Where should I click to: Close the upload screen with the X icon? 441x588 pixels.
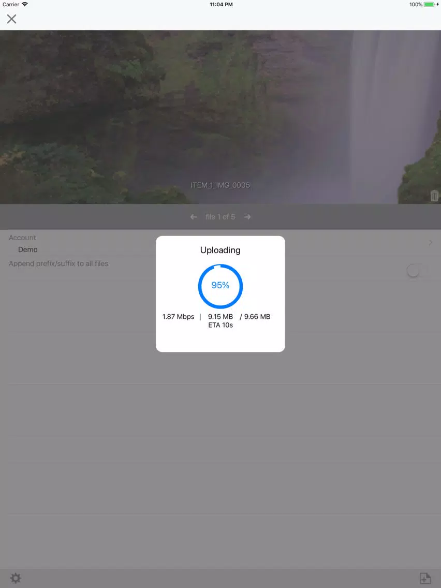(11, 19)
